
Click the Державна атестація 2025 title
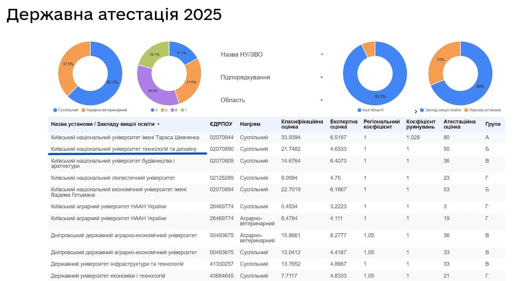pos(114,15)
